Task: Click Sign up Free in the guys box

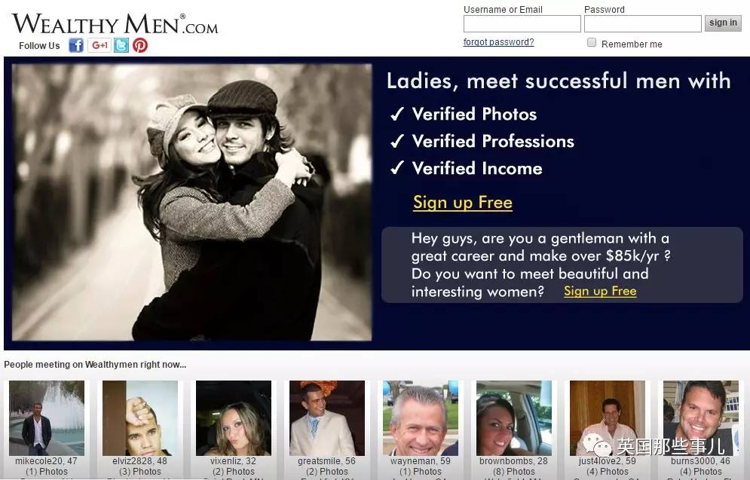Action: pos(600,291)
